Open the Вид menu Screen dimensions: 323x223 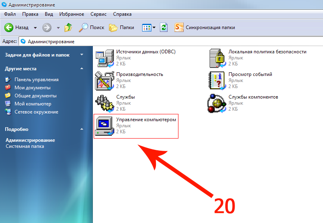[49, 14]
